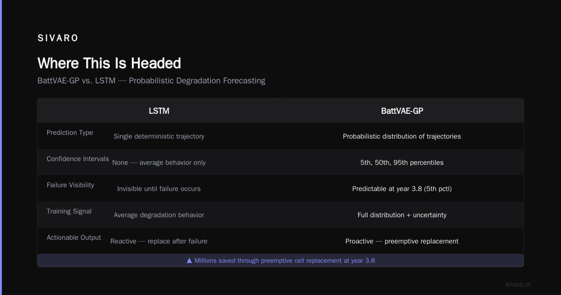Select the LSTM column header
The width and height of the screenshot is (561, 295).
tap(159, 111)
